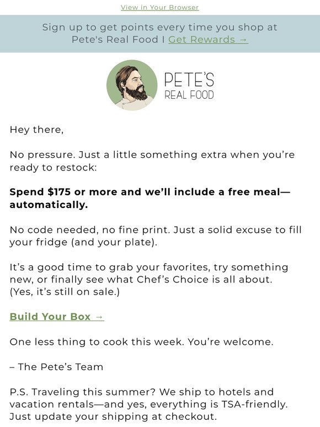Click the bearded chef portrait logo
The height and width of the screenshot is (427, 320).
[x=132, y=86]
